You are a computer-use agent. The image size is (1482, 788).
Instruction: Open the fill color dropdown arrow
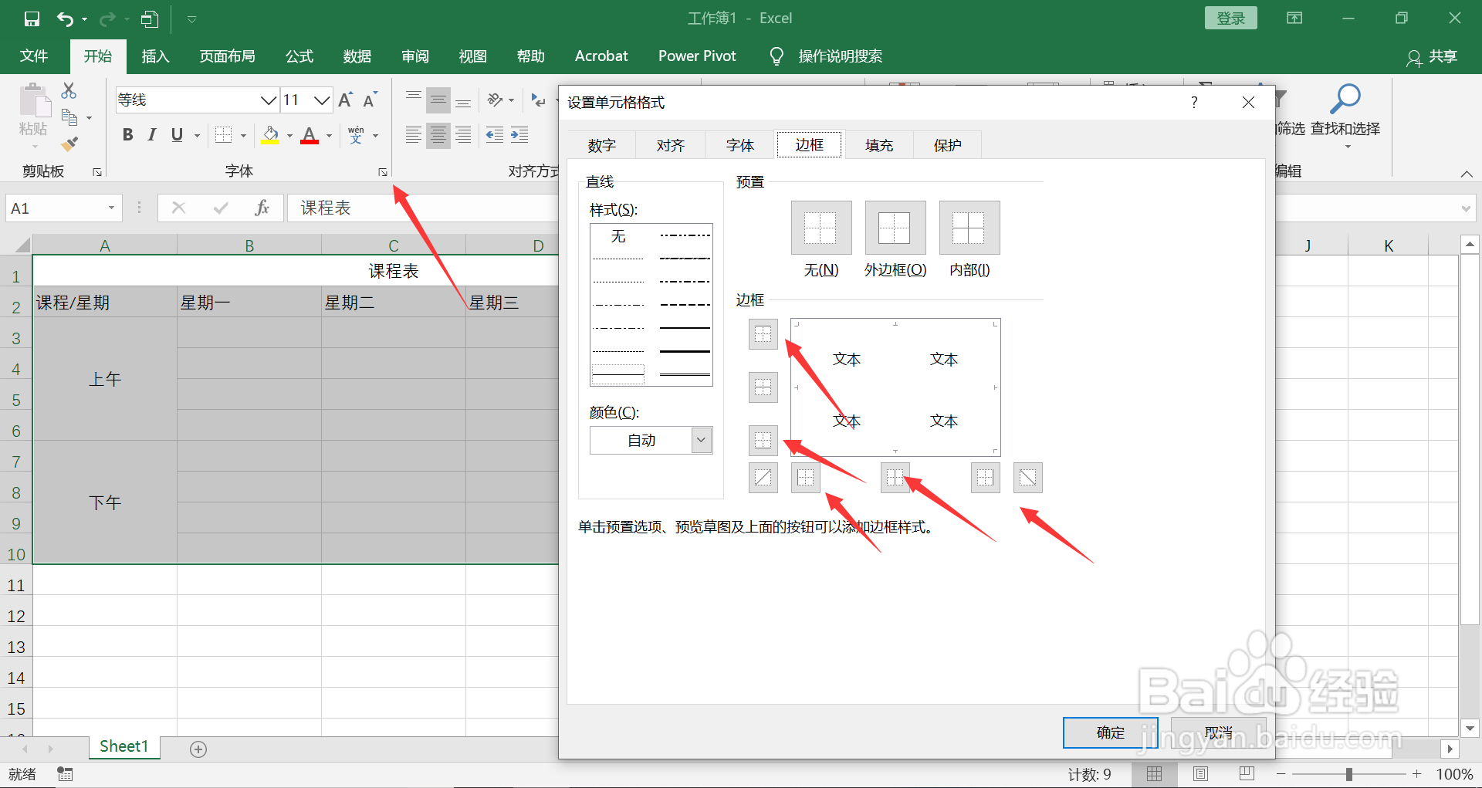pos(289,136)
